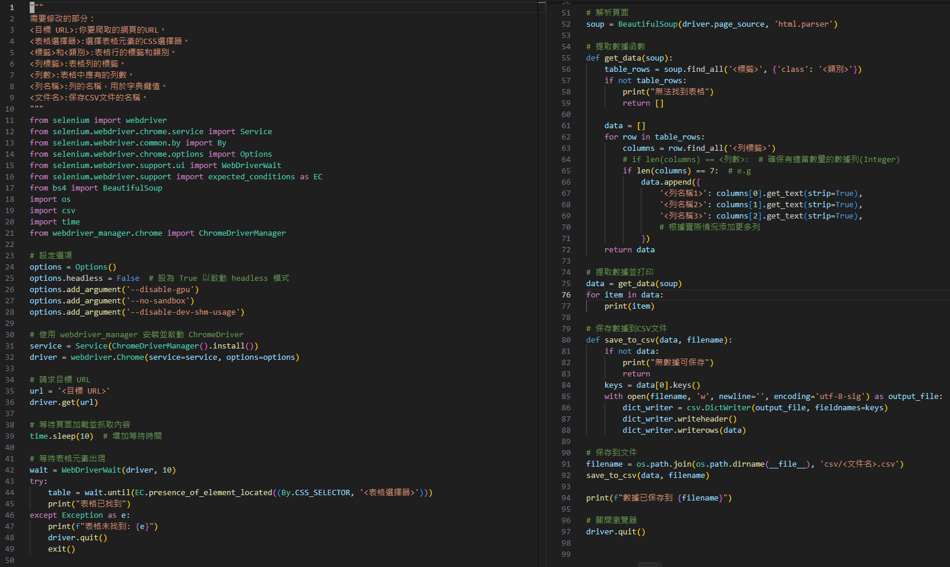Viewport: 950px width, 567px height.
Task: Click the print("表格已找到") line
Action: pos(89,503)
